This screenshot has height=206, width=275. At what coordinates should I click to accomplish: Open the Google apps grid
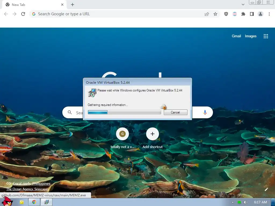tap(266, 36)
